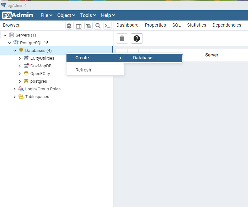
Task: Collapse the Databases (4) node
Action: (x=15, y=51)
